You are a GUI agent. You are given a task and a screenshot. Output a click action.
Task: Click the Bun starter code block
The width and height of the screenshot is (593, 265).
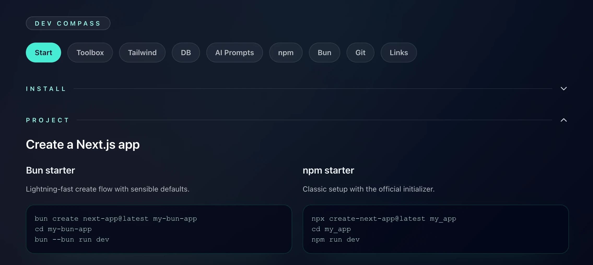pos(158,229)
